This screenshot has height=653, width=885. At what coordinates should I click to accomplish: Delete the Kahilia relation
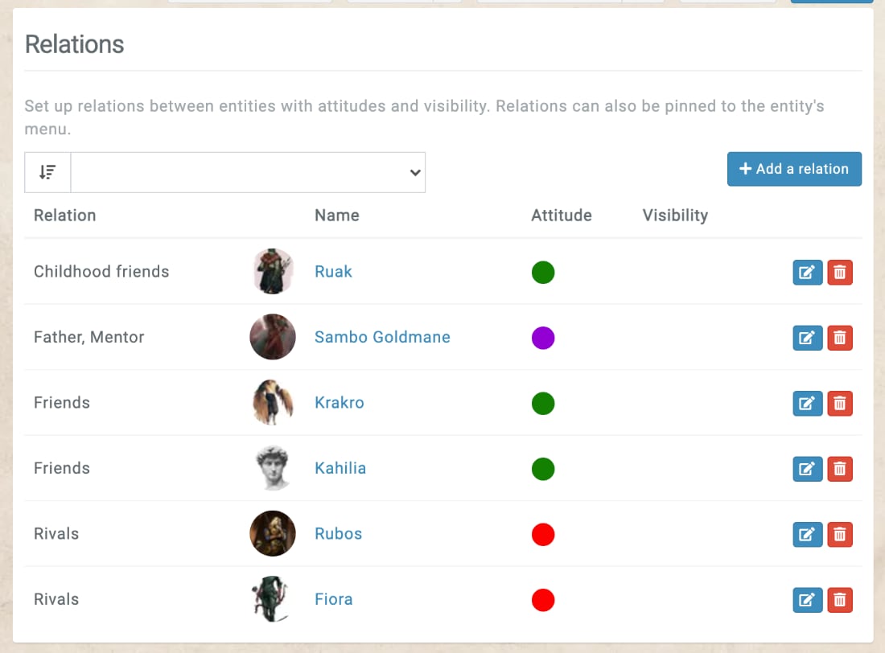pyautogui.click(x=840, y=469)
